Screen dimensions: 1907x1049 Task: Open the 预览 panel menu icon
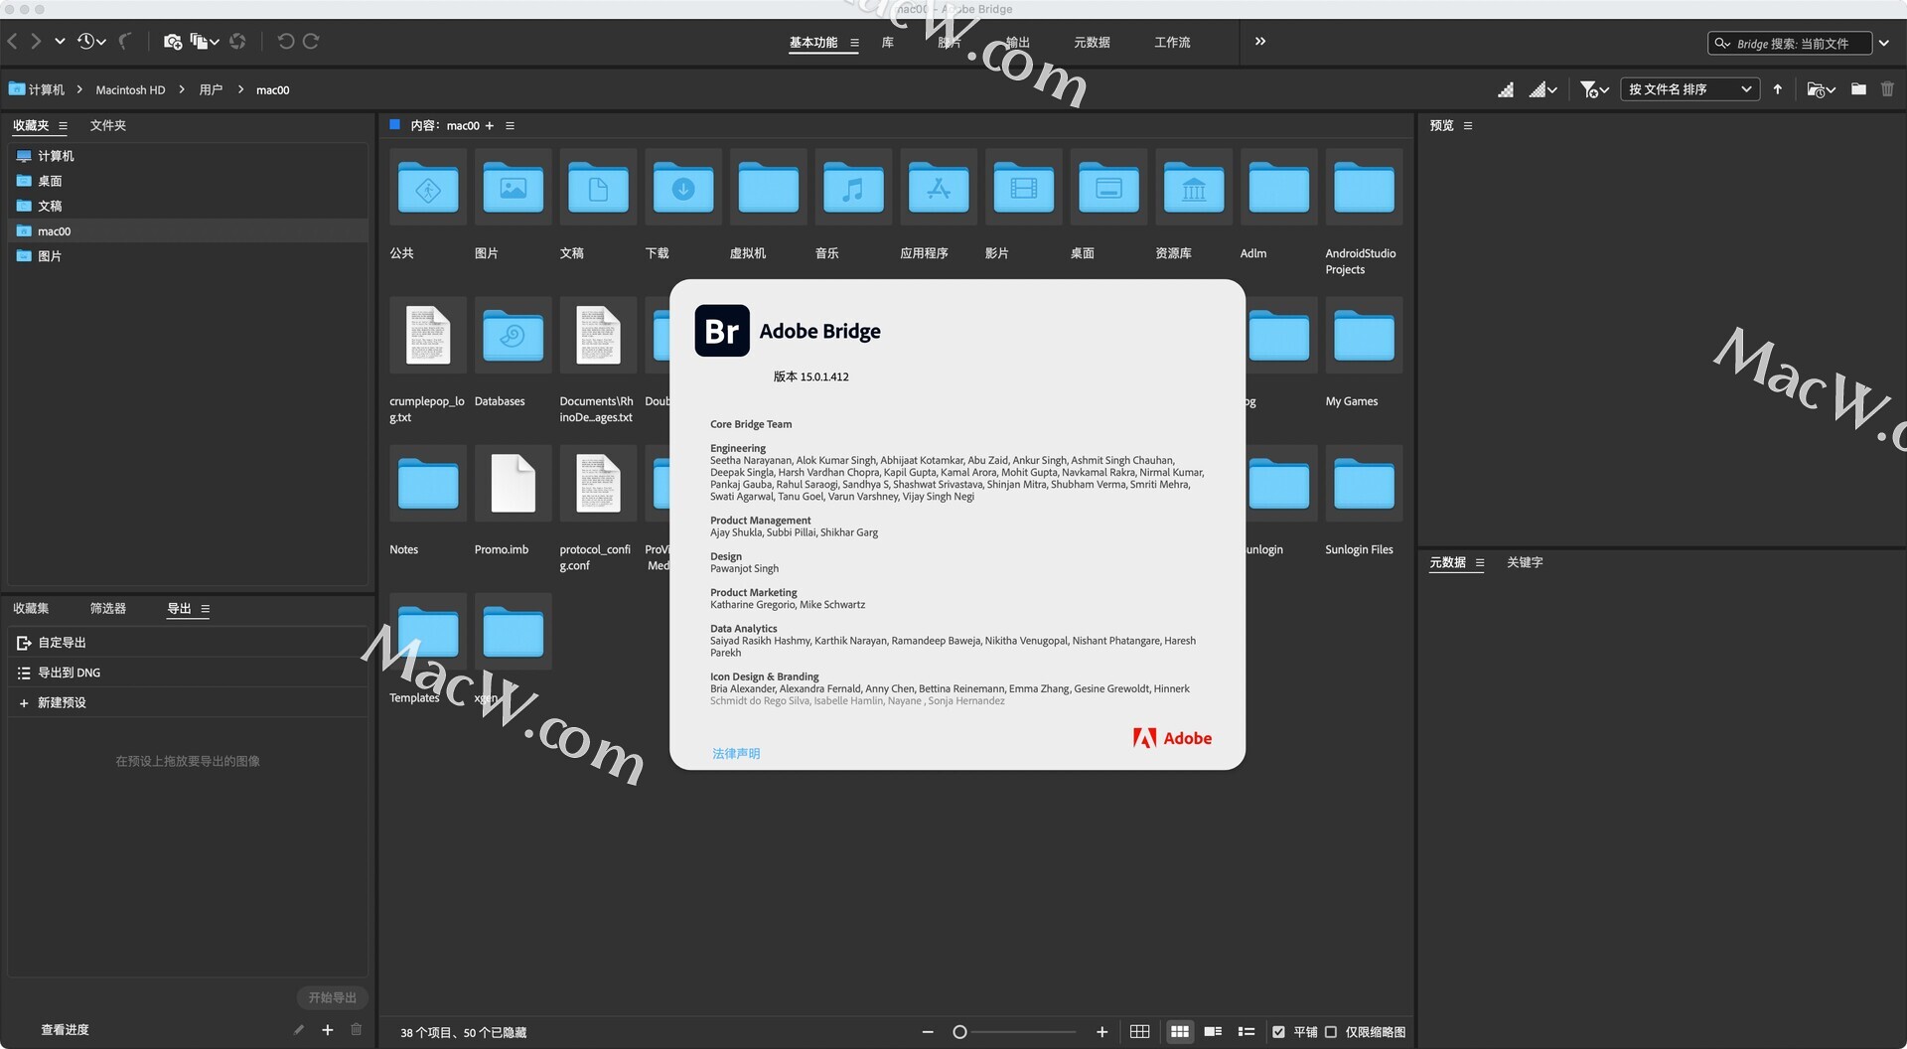tap(1467, 126)
